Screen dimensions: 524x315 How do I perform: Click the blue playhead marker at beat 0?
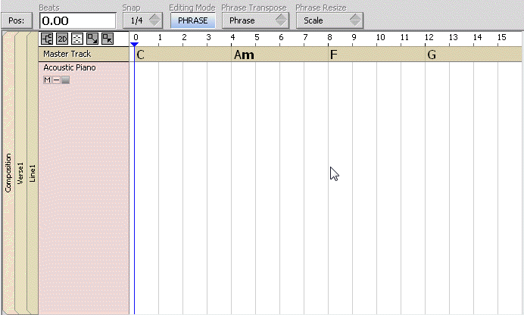coord(134,45)
